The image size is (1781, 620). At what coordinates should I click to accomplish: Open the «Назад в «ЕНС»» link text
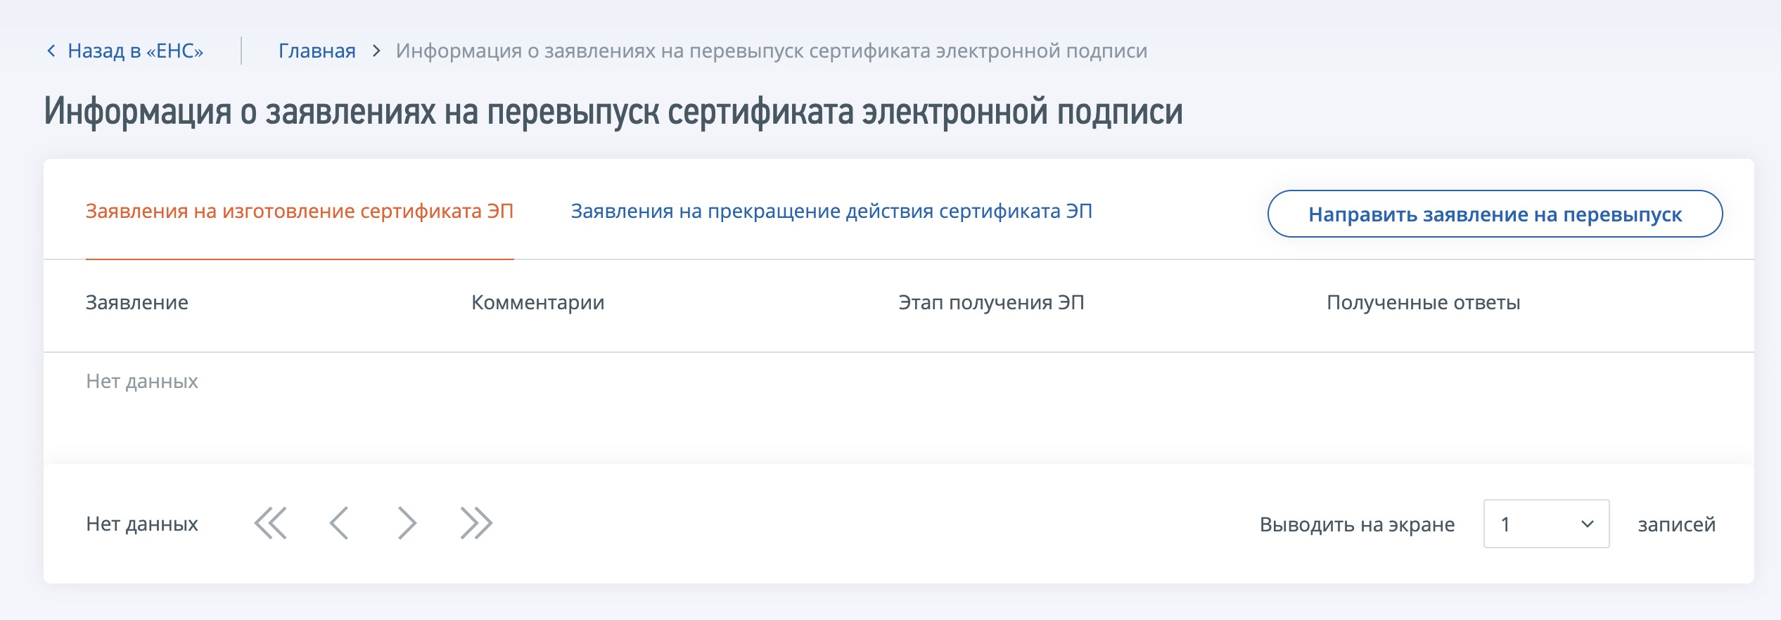(135, 51)
